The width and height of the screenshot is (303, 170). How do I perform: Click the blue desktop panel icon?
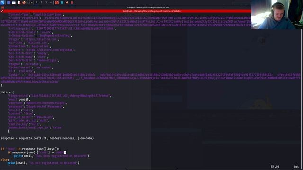tap(9, 2)
